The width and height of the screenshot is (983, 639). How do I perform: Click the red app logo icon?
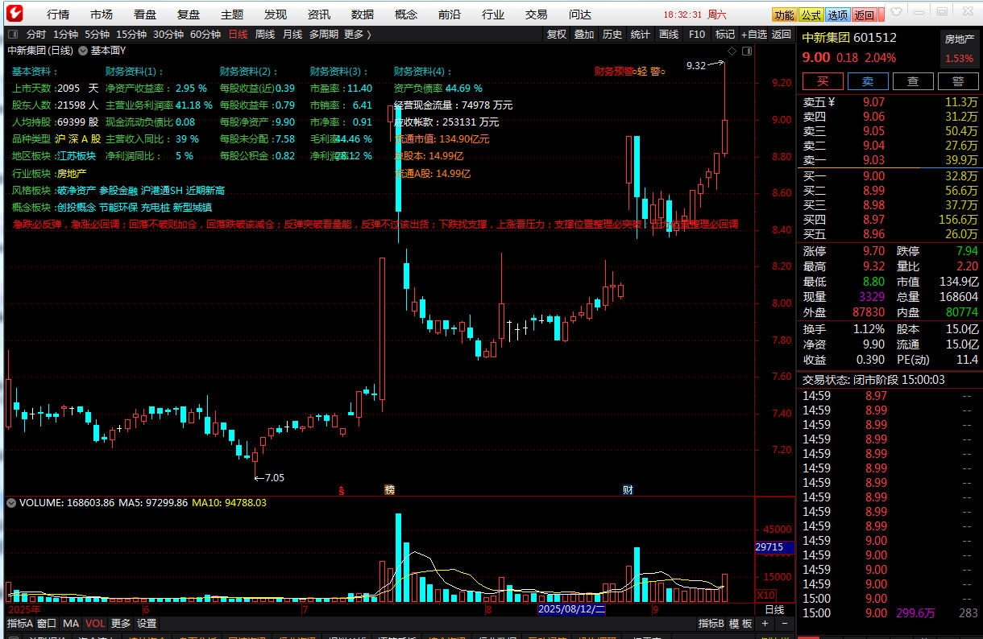click(x=14, y=13)
